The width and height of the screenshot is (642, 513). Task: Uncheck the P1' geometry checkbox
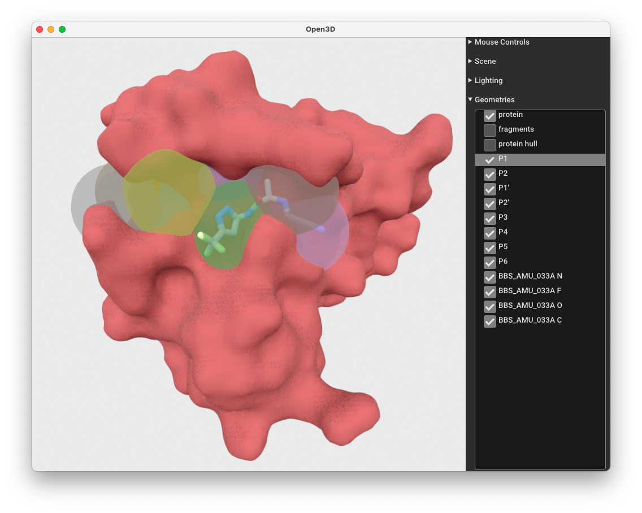pyautogui.click(x=490, y=189)
